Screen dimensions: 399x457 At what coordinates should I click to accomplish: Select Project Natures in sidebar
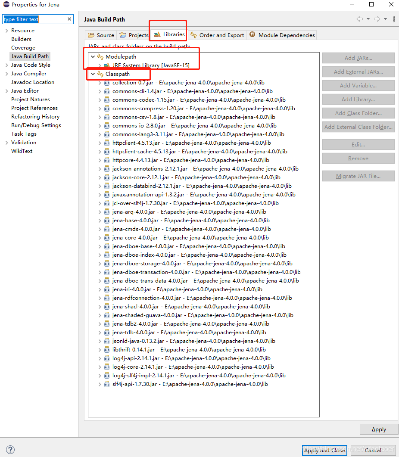coord(30,99)
